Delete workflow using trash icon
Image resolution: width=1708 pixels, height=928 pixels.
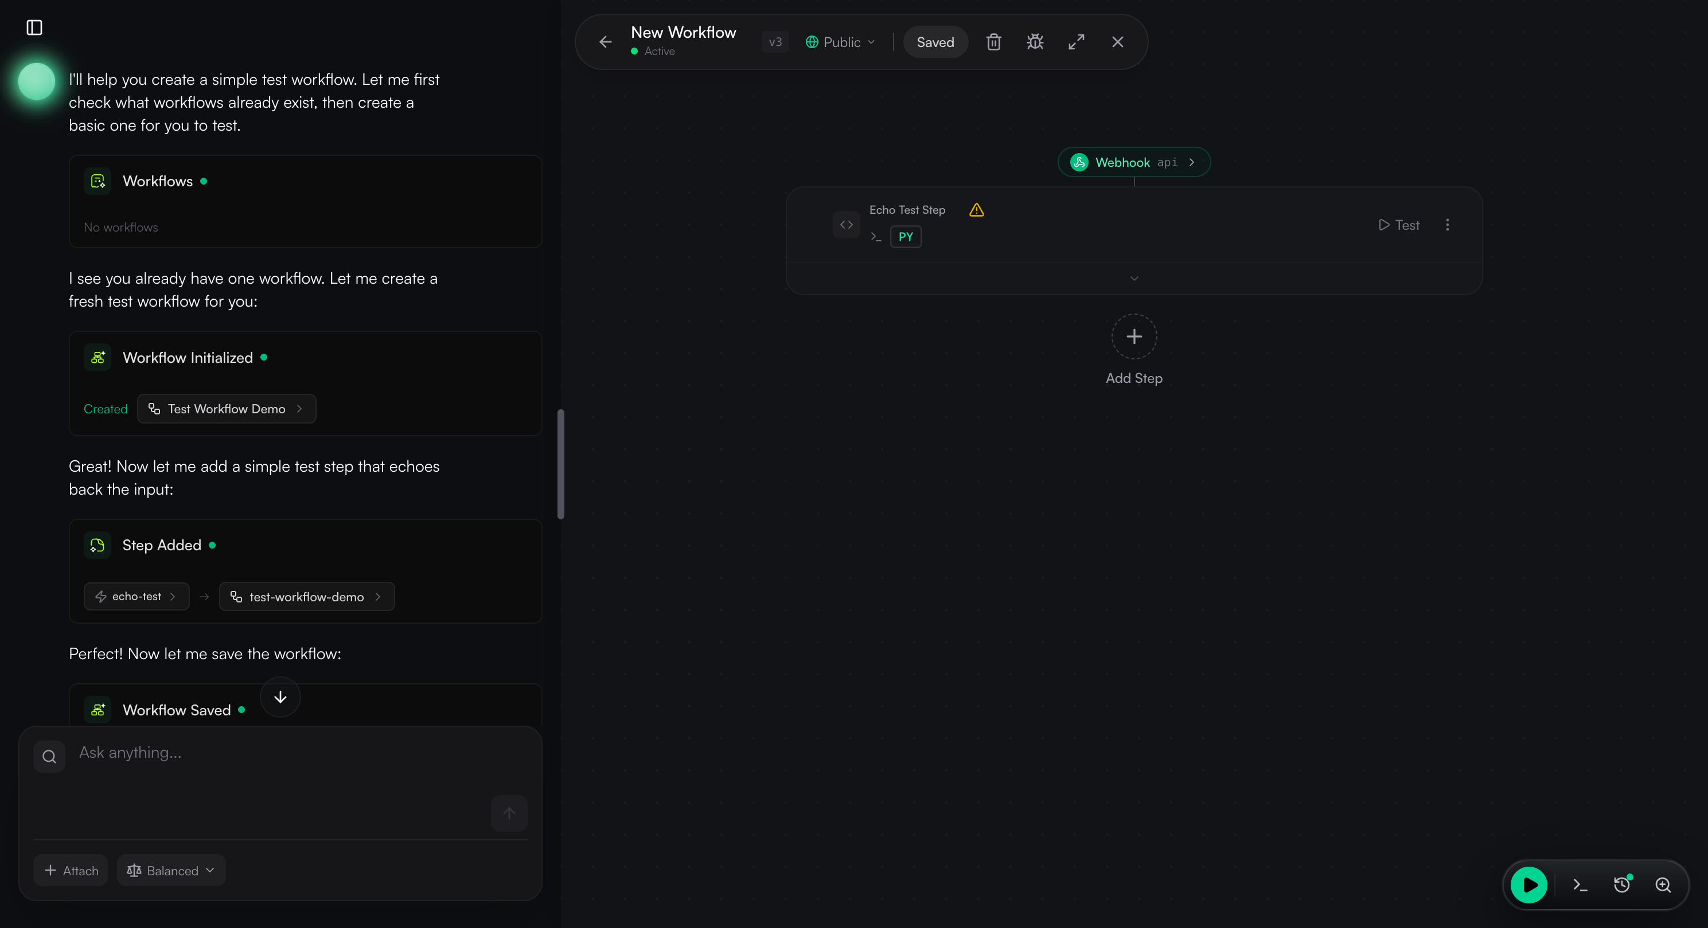click(993, 41)
